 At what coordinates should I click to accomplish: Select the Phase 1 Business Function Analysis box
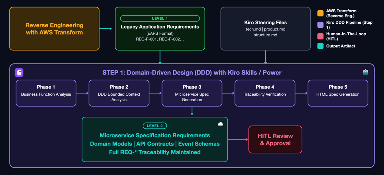pyautogui.click(x=46, y=93)
